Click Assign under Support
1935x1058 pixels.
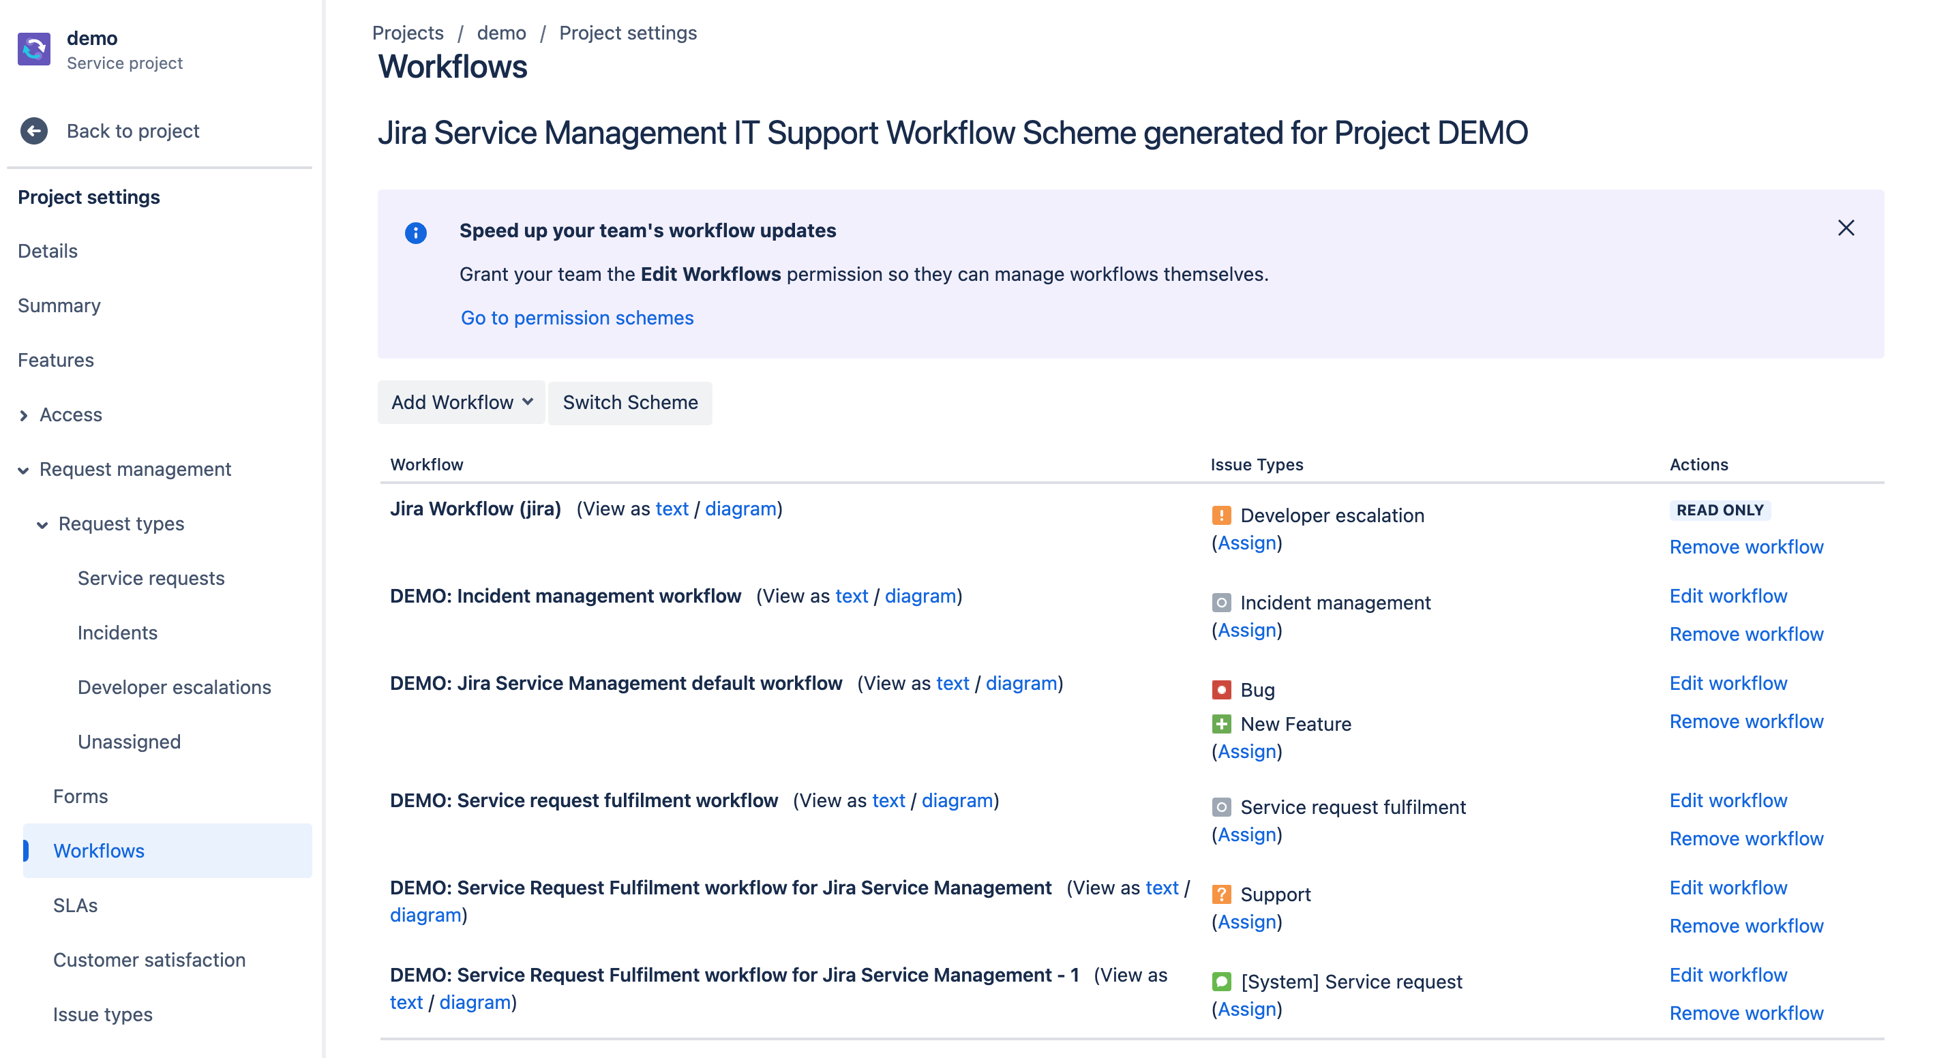[1246, 922]
